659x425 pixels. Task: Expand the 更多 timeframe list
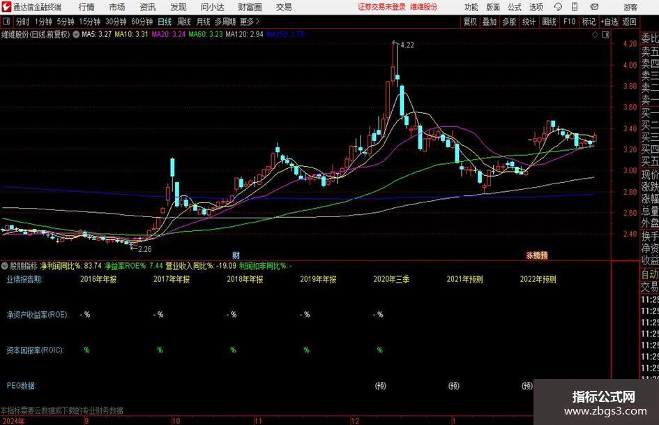(x=250, y=22)
